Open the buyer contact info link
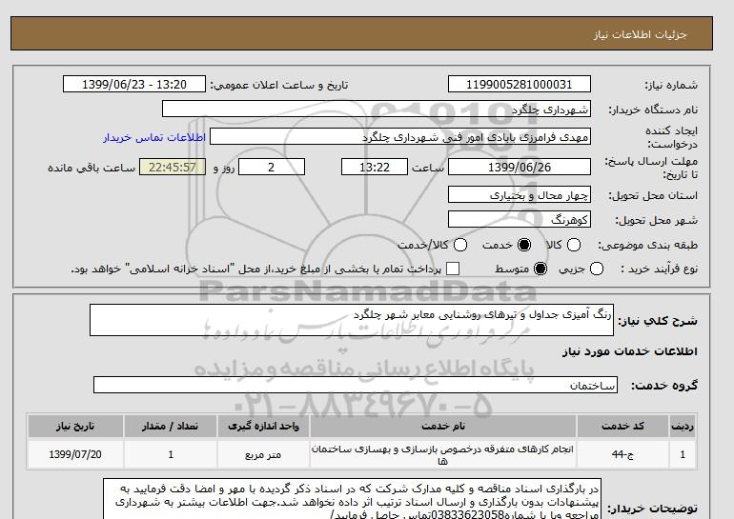This screenshot has height=519, width=734. pos(154,138)
